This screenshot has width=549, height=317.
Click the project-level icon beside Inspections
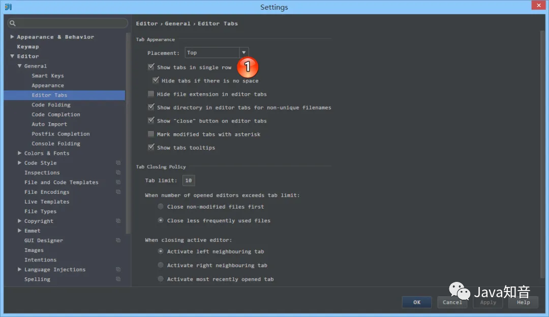tap(118, 172)
